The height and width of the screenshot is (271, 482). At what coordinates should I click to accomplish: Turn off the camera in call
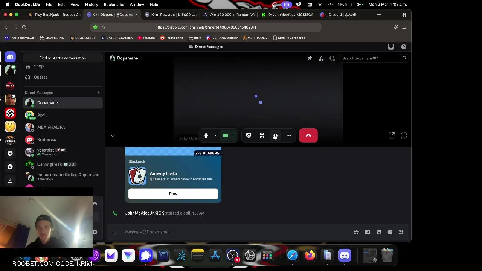(225, 135)
